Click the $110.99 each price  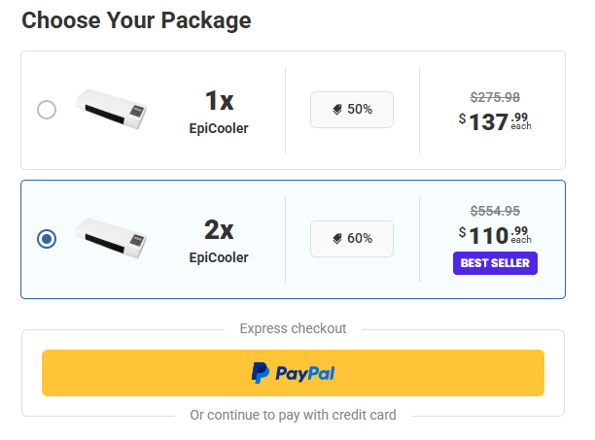(495, 234)
